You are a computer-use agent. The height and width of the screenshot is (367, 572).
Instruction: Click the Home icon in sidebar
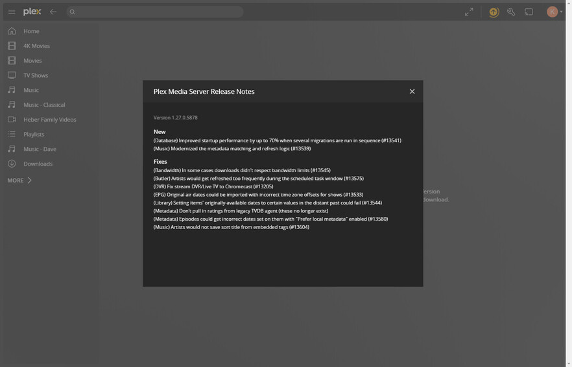click(12, 31)
